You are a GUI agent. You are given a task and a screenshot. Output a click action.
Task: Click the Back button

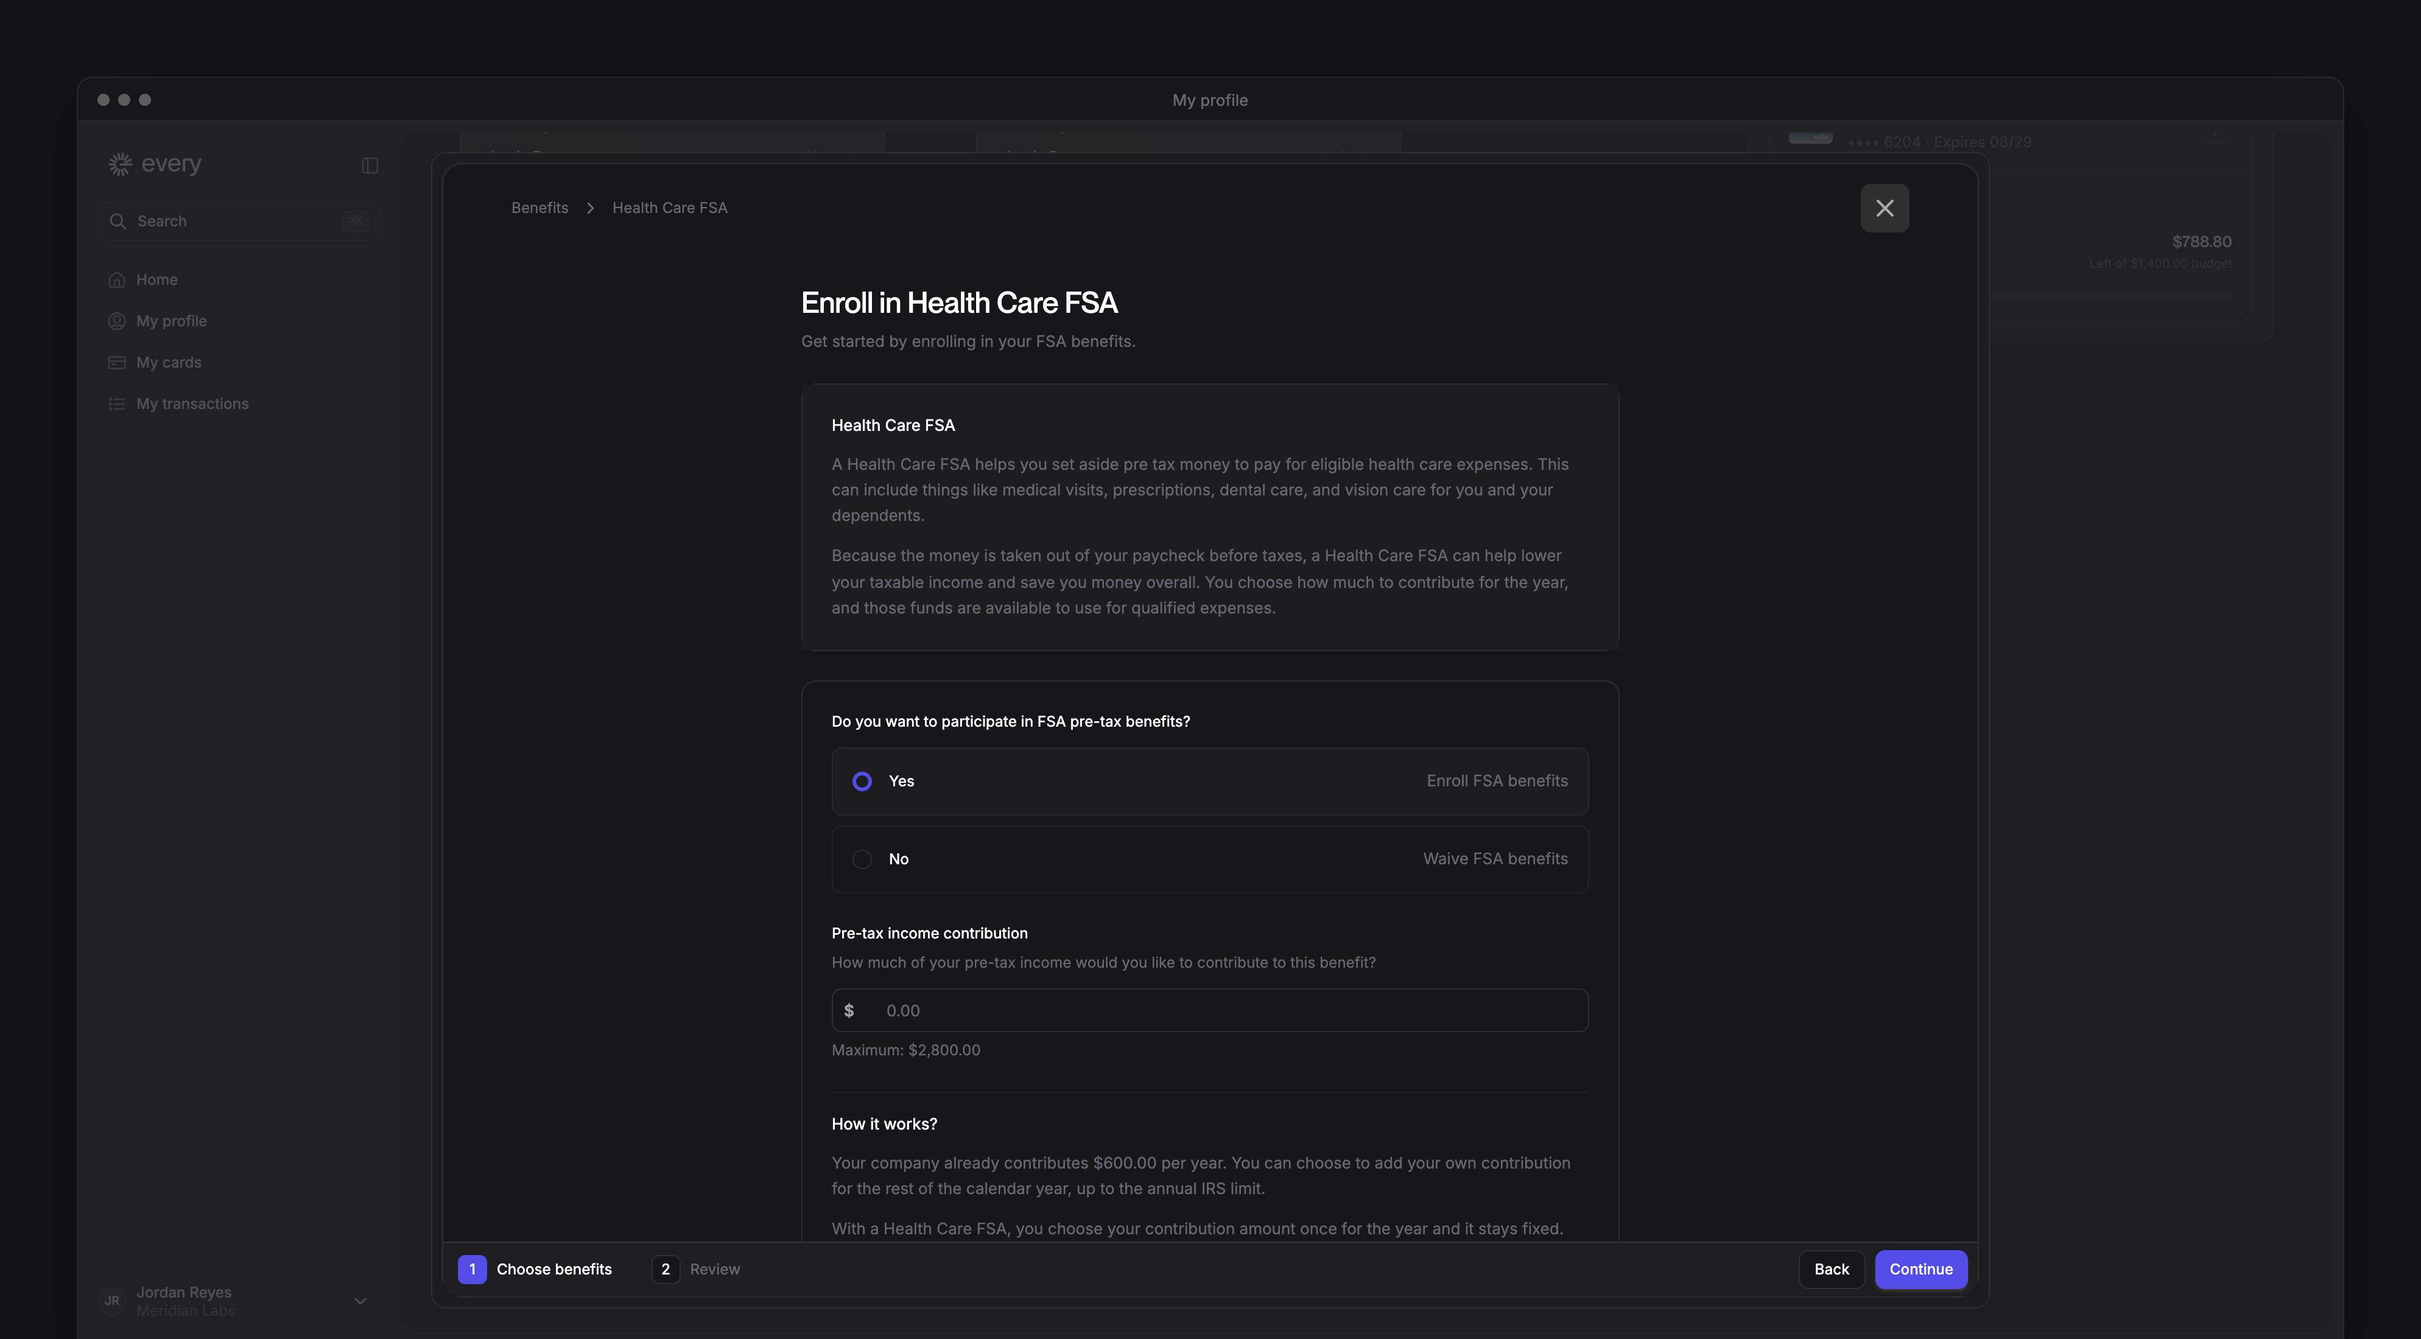(x=1831, y=1268)
